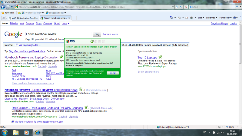Click the Bing search magnifier icon
The width and height of the screenshot is (242, 136).
click(x=237, y=7)
